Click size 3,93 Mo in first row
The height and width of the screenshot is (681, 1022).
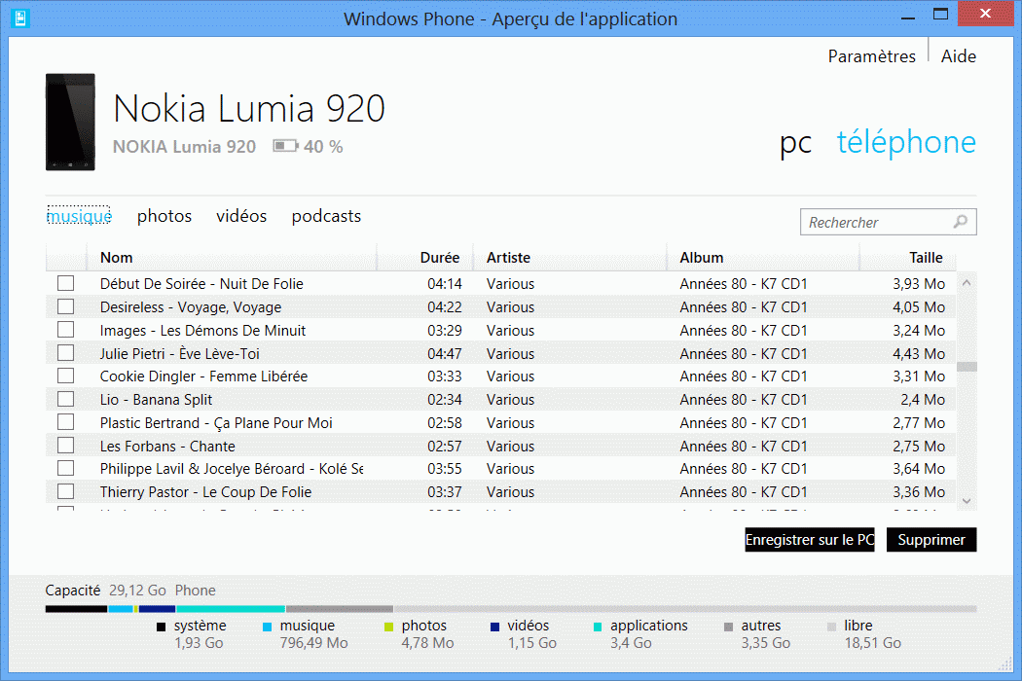tap(919, 284)
